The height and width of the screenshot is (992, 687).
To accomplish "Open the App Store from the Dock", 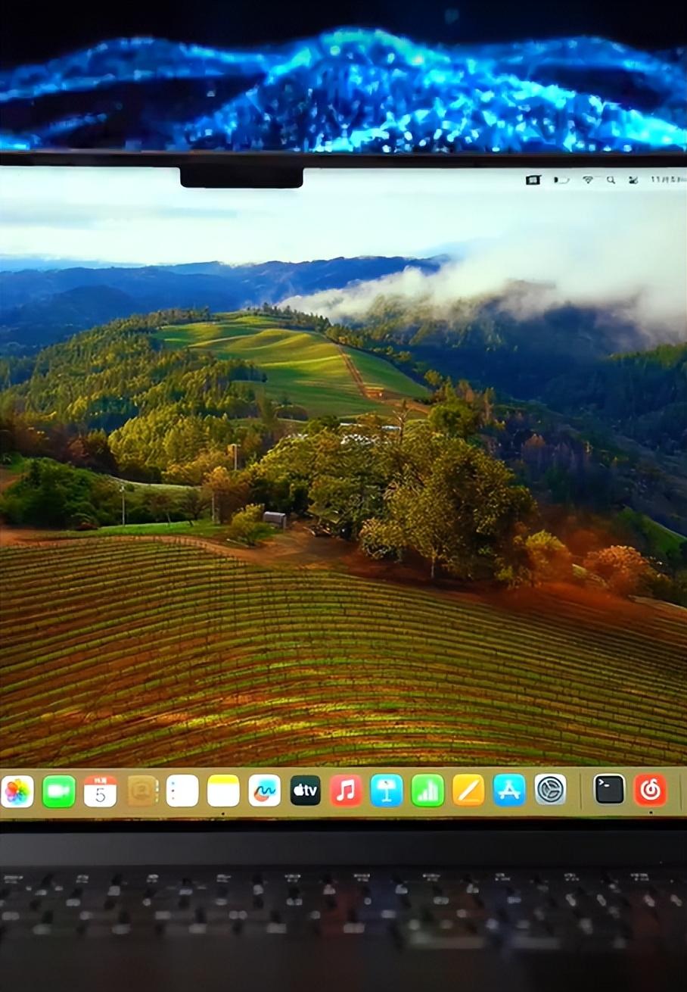I will [x=509, y=790].
